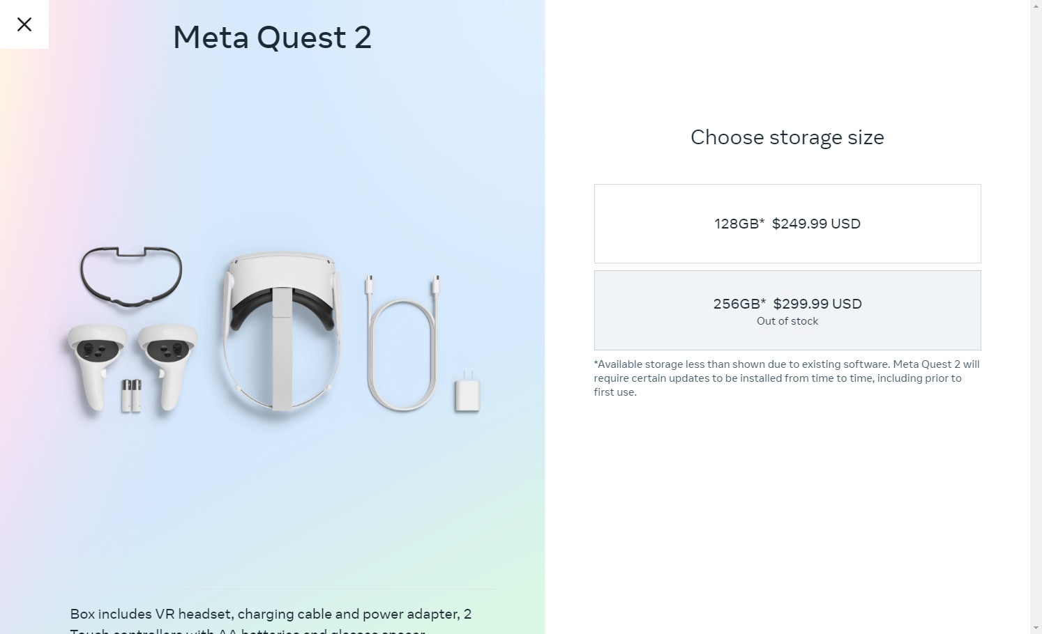Click the Choose storage size heading

tap(787, 137)
